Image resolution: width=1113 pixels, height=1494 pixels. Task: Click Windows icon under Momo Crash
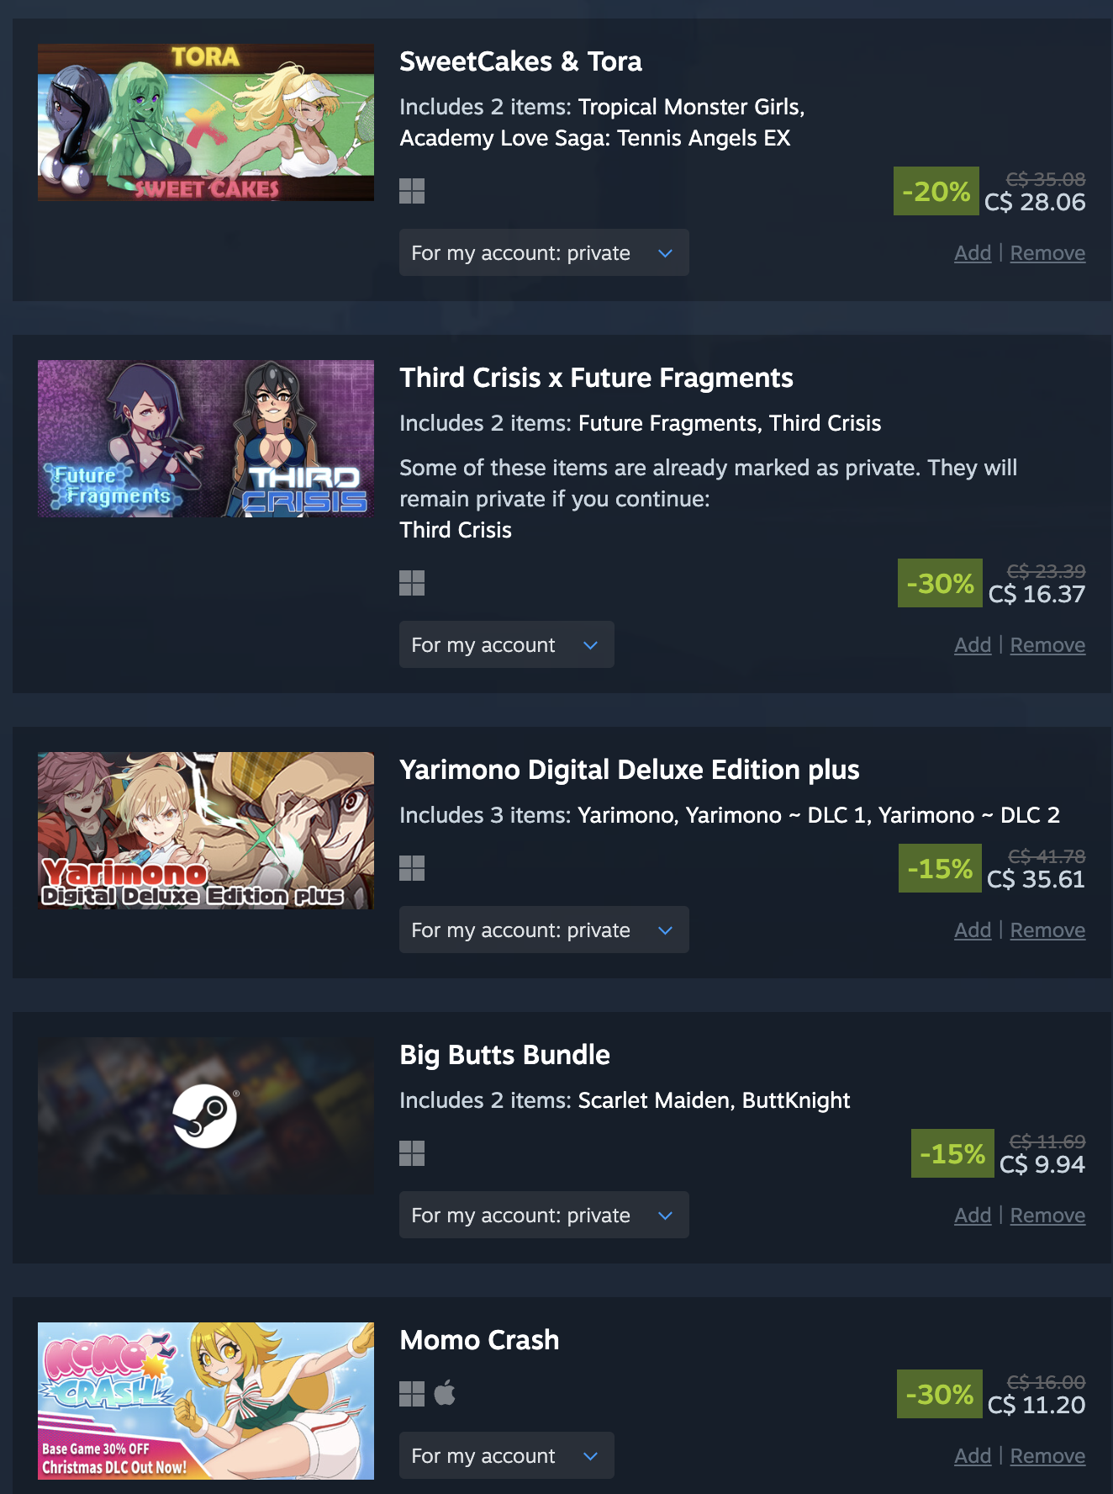pos(412,1394)
